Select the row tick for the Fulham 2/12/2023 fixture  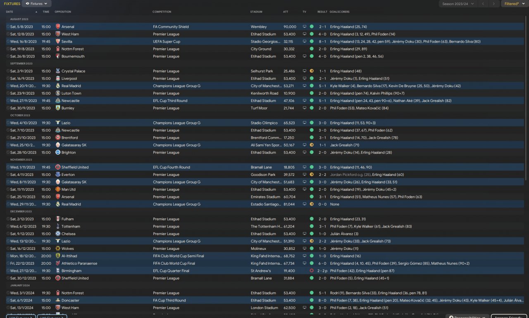click(8, 219)
